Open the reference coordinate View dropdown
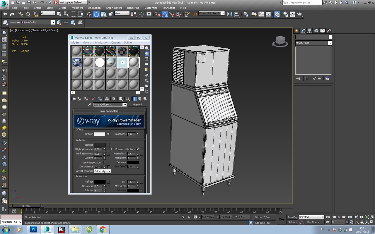This screenshot has width=375, height=234. (122, 13)
